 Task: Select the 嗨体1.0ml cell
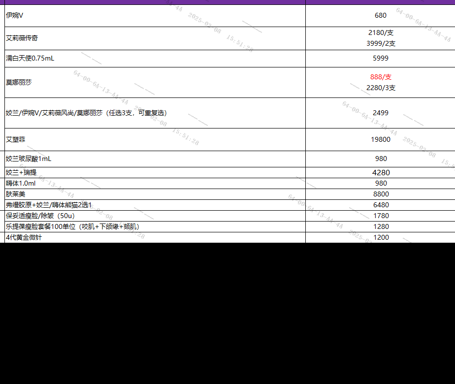coord(155,183)
